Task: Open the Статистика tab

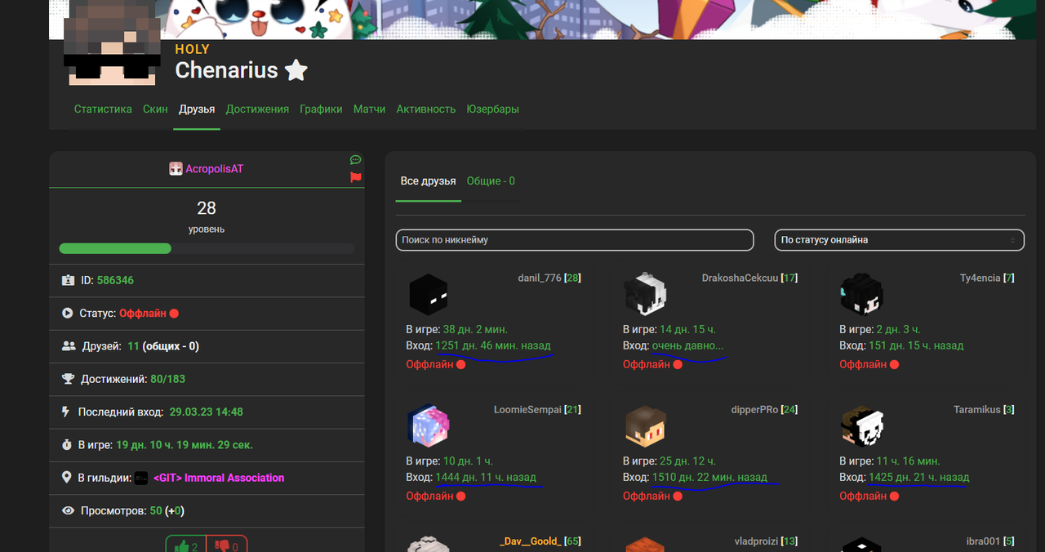Action: coord(103,109)
